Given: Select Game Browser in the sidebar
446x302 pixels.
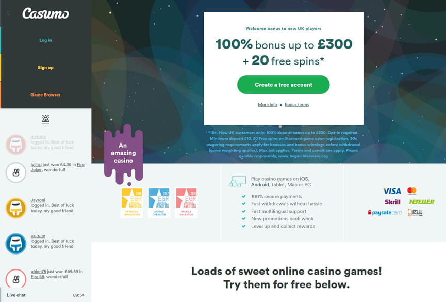Looking at the screenshot, I should [45, 94].
